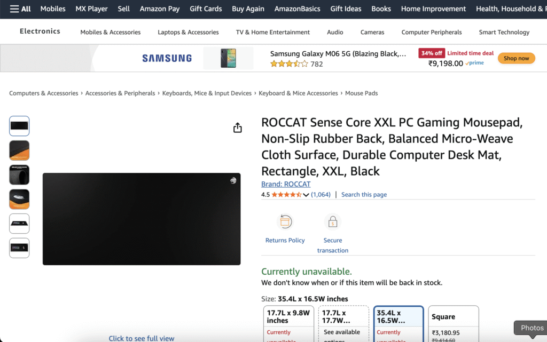Open Mobiles & Accessories subcategory
547x342 pixels.
[110, 32]
